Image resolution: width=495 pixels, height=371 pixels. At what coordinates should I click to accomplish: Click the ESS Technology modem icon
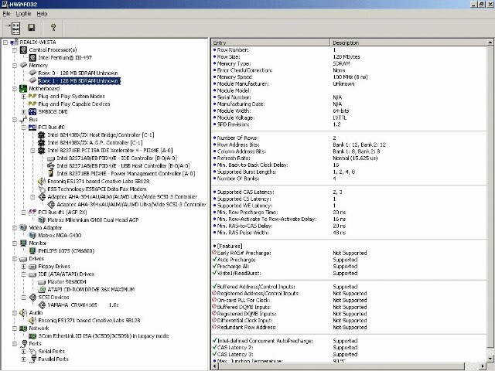(42, 189)
